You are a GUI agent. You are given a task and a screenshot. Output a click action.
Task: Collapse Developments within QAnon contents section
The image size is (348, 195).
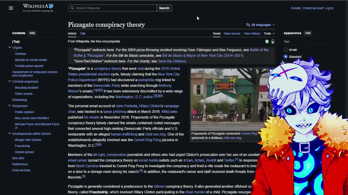tap(10, 134)
